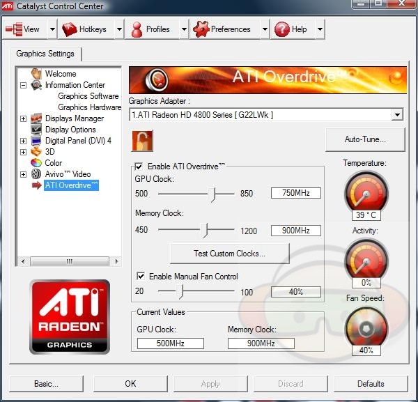Collapse the Information Center tree node
The width and height of the screenshot is (418, 402).
(x=23, y=85)
